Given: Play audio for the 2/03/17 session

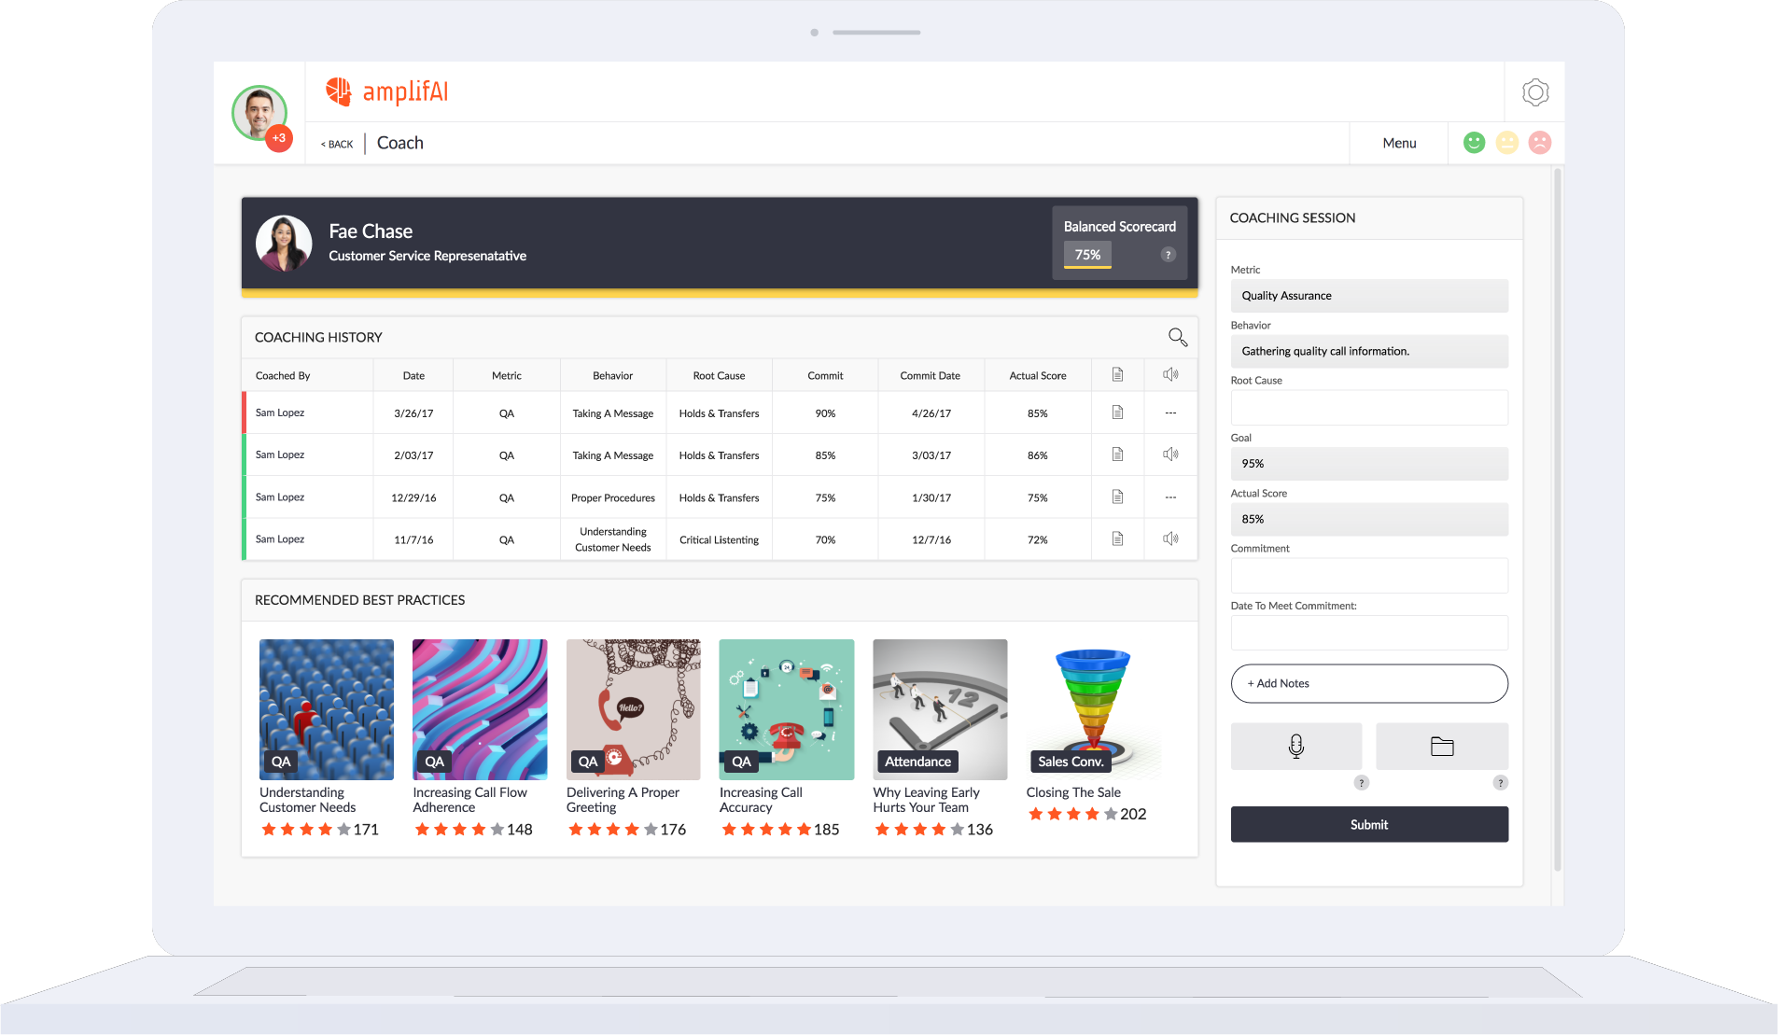Looking at the screenshot, I should pos(1170,455).
